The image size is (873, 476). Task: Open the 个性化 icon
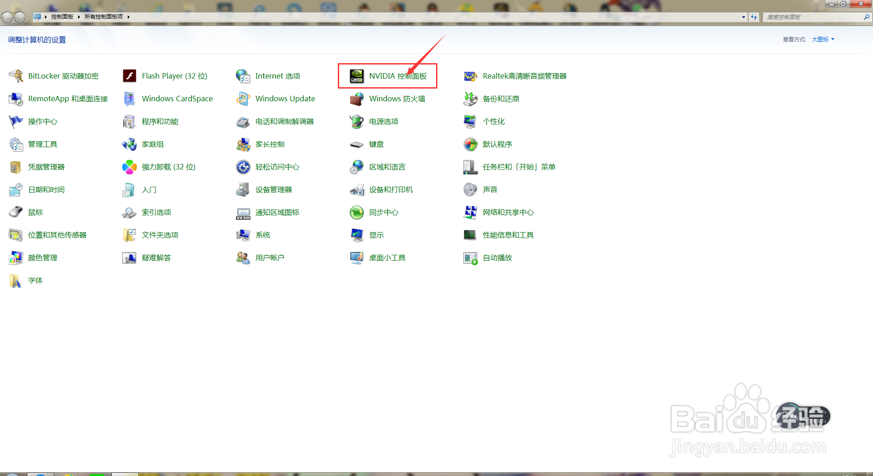point(471,121)
